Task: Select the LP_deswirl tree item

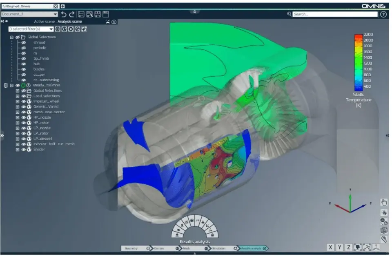Action: pos(43,139)
